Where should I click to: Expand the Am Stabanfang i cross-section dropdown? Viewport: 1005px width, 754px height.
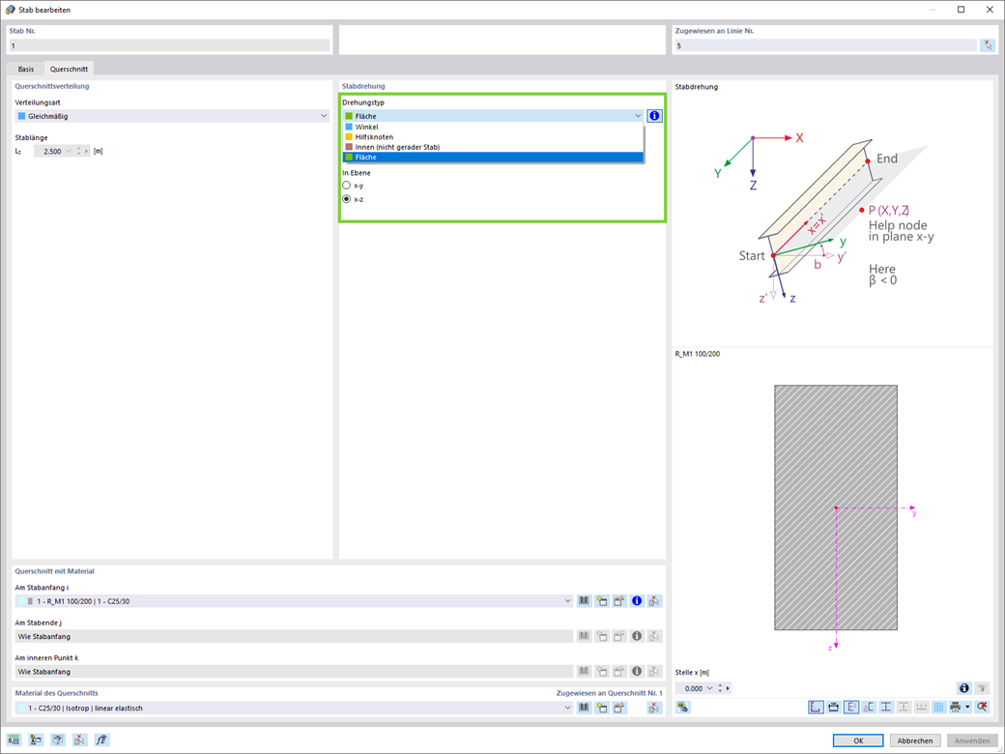point(567,600)
